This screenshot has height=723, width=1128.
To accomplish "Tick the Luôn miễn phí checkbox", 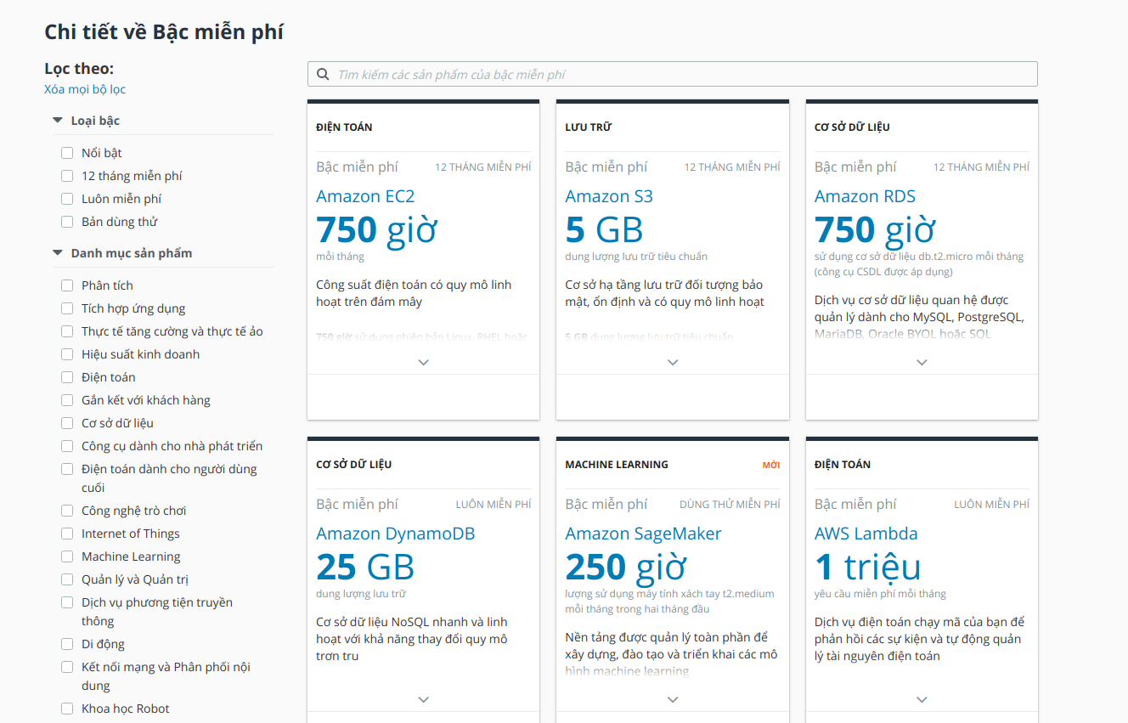I will click(67, 199).
